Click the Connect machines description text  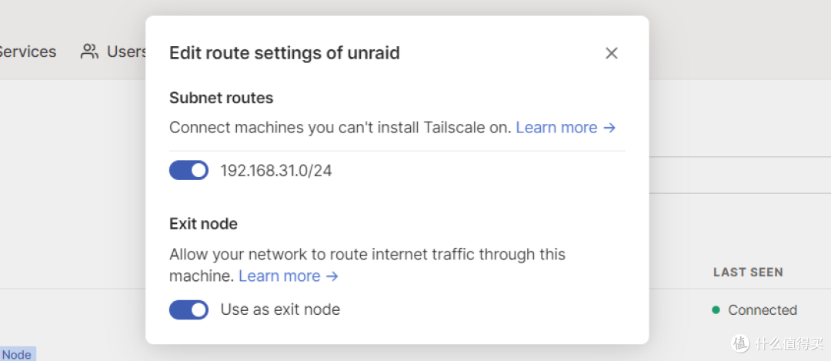(x=340, y=128)
